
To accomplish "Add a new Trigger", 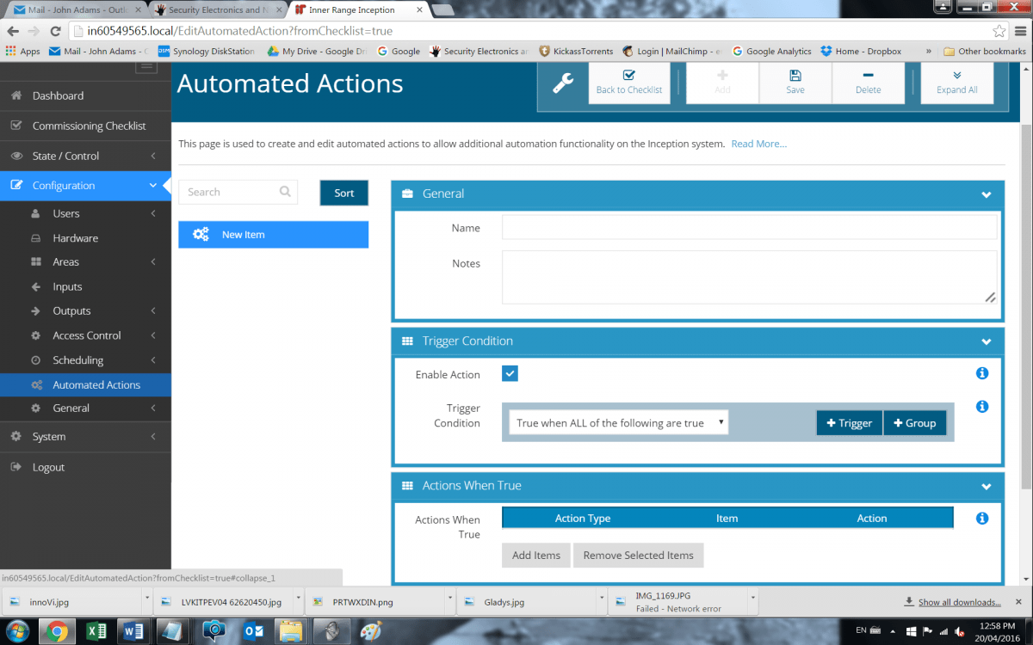I will click(849, 423).
